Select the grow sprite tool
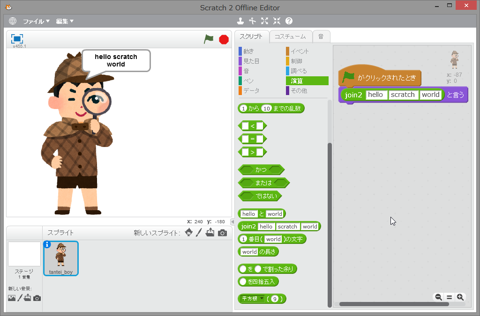The width and height of the screenshot is (480, 316). 264,21
